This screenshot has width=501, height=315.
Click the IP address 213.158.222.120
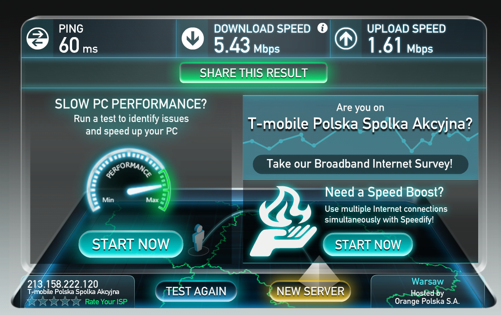click(x=63, y=284)
